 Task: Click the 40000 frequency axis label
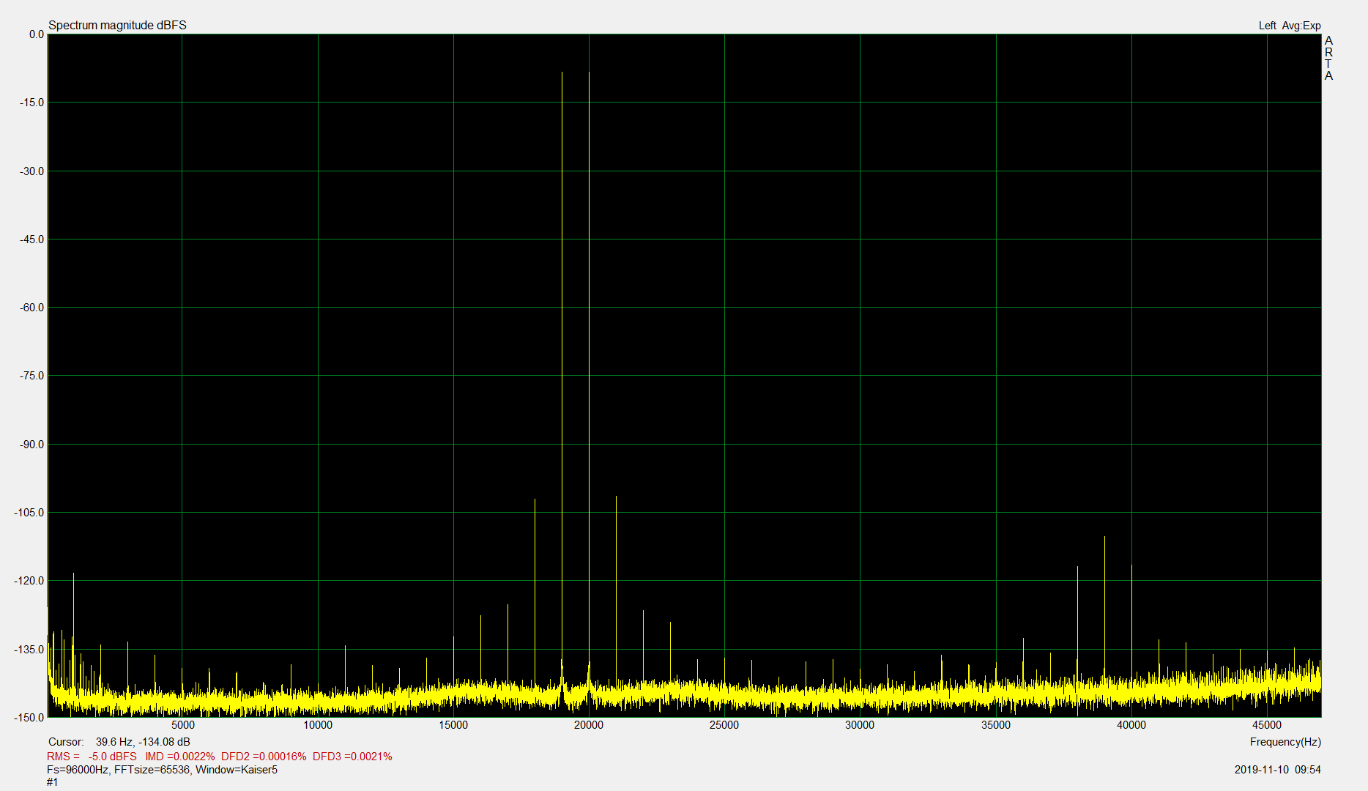point(1131,725)
